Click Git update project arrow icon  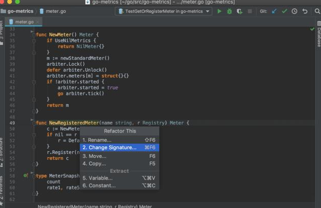pyautogui.click(x=275, y=11)
